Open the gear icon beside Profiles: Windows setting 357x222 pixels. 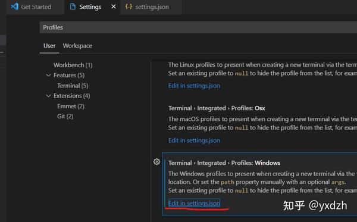pyautogui.click(x=156, y=162)
